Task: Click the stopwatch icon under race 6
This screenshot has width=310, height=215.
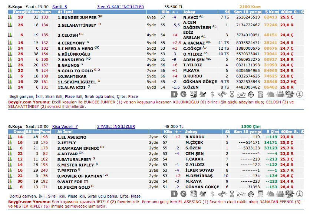Action: point(251,194)
